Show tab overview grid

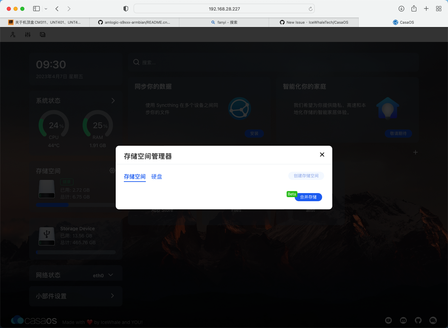[439, 9]
